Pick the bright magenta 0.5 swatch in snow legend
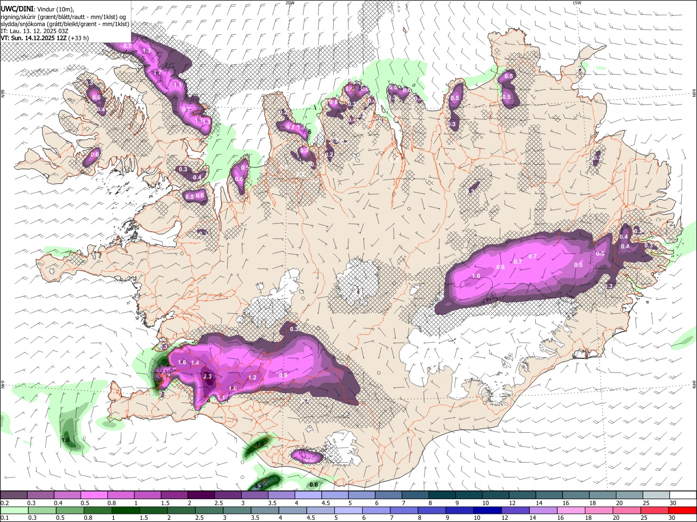Image resolution: width=697 pixels, height=522 pixels. pos(94,495)
